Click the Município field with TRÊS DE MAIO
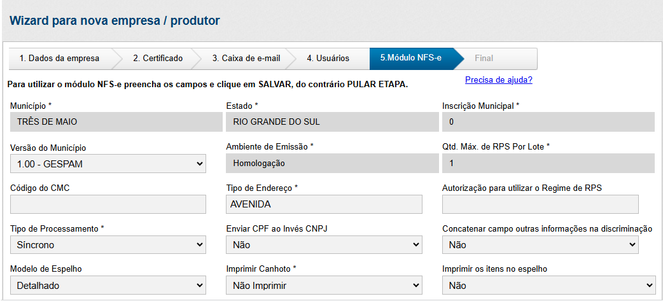663x301 pixels. point(108,122)
